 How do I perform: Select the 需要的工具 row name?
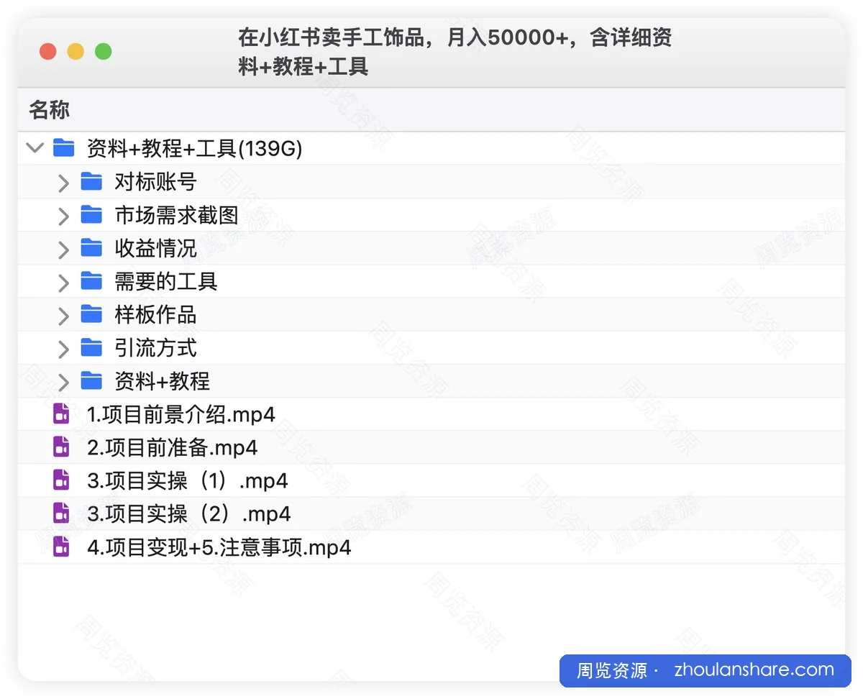166,281
